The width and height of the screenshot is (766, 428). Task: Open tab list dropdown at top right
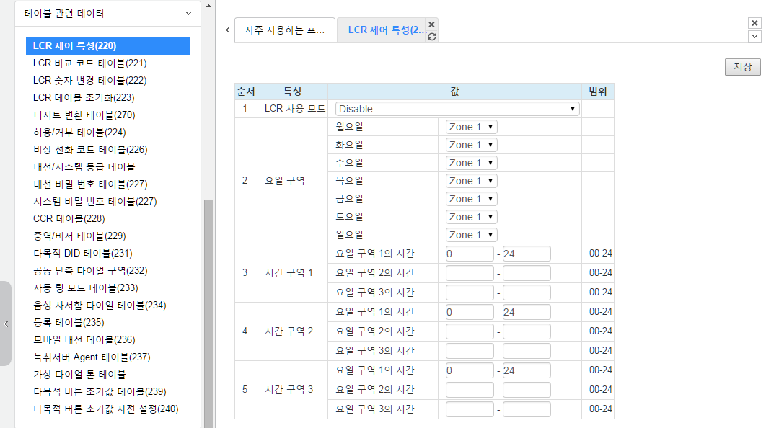click(754, 36)
